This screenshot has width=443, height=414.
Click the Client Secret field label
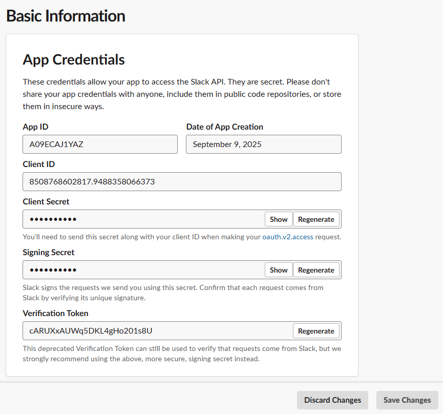pos(46,202)
